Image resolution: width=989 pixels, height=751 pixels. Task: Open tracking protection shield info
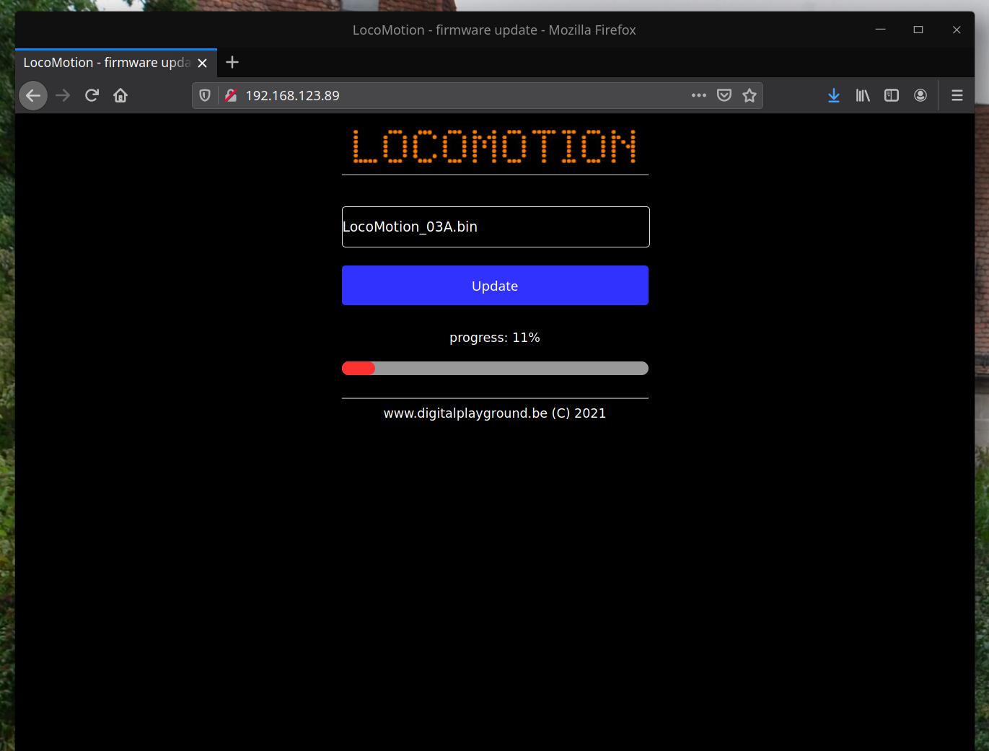pyautogui.click(x=205, y=95)
